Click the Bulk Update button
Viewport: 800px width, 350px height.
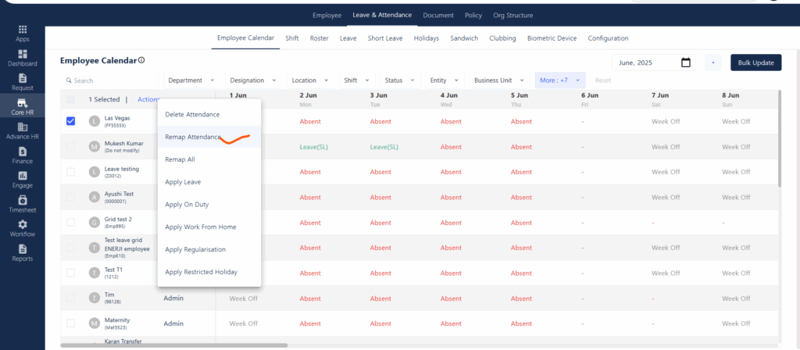click(x=755, y=62)
